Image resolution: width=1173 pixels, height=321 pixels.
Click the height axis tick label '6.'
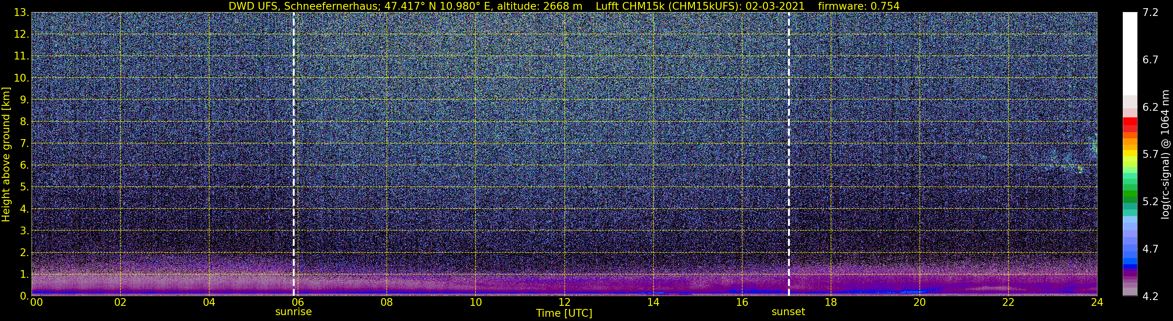(x=24, y=166)
